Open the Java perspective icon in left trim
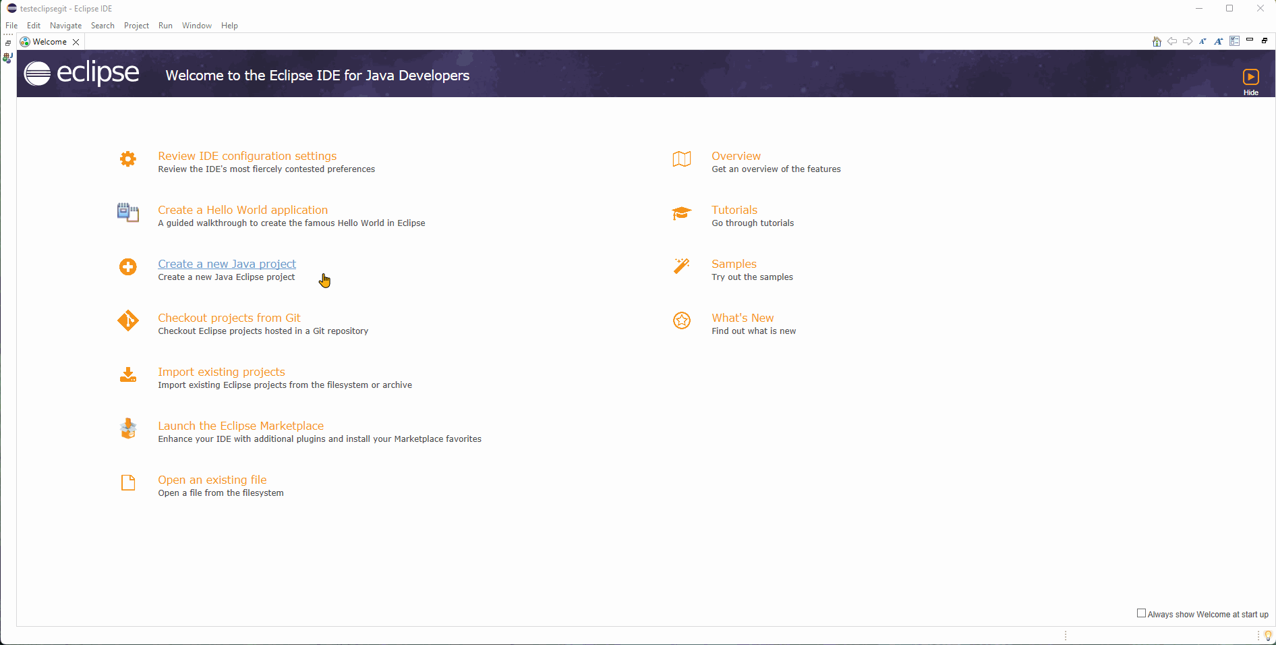 8,58
